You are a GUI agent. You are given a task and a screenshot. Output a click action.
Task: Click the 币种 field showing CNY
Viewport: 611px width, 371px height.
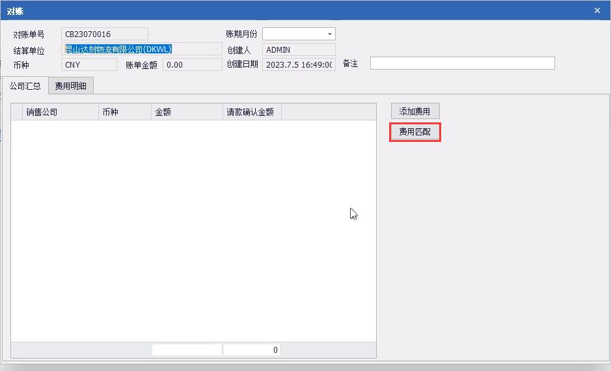[89, 64]
